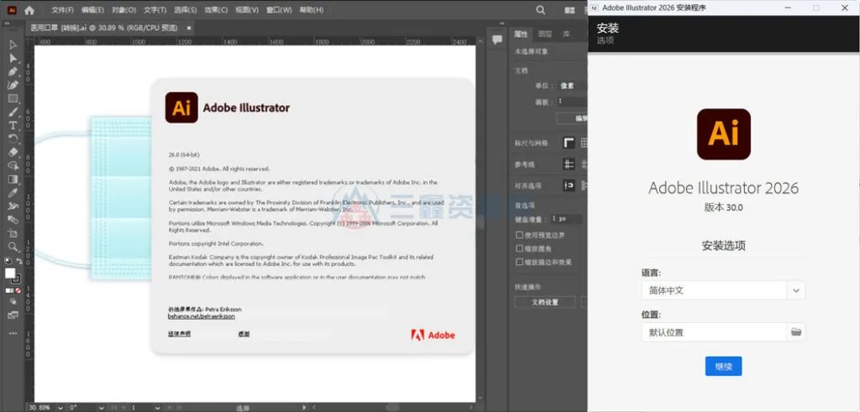Image resolution: width=860 pixels, height=412 pixels.
Task: Open the comments speech-bubble panel icon
Action: coord(497,40)
